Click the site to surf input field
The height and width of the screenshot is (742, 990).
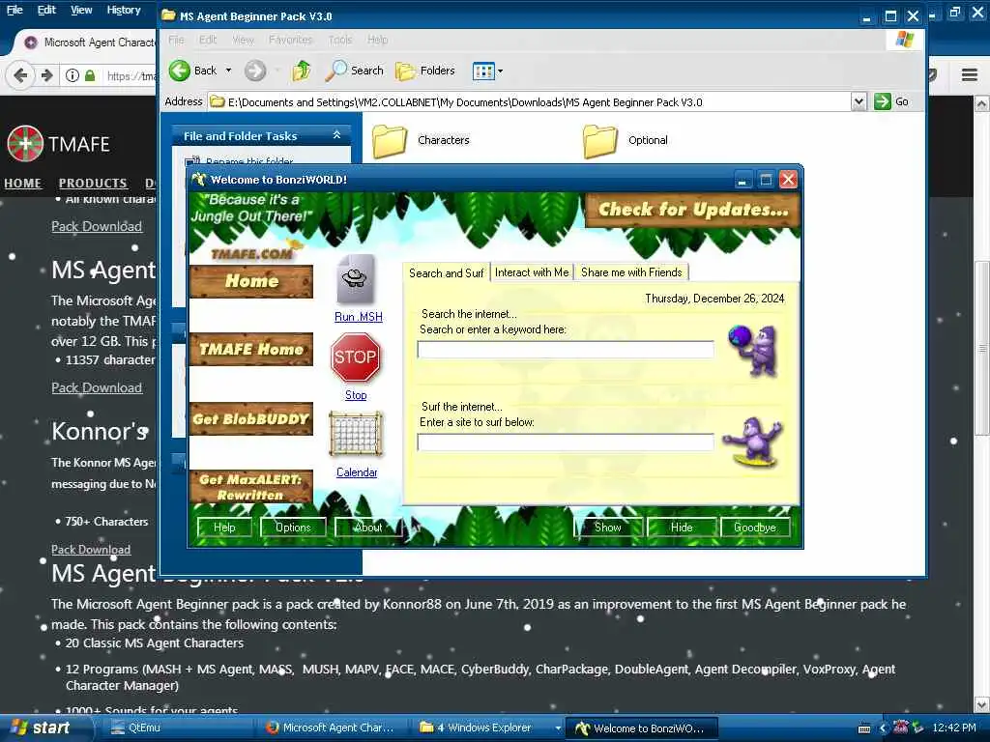(565, 442)
